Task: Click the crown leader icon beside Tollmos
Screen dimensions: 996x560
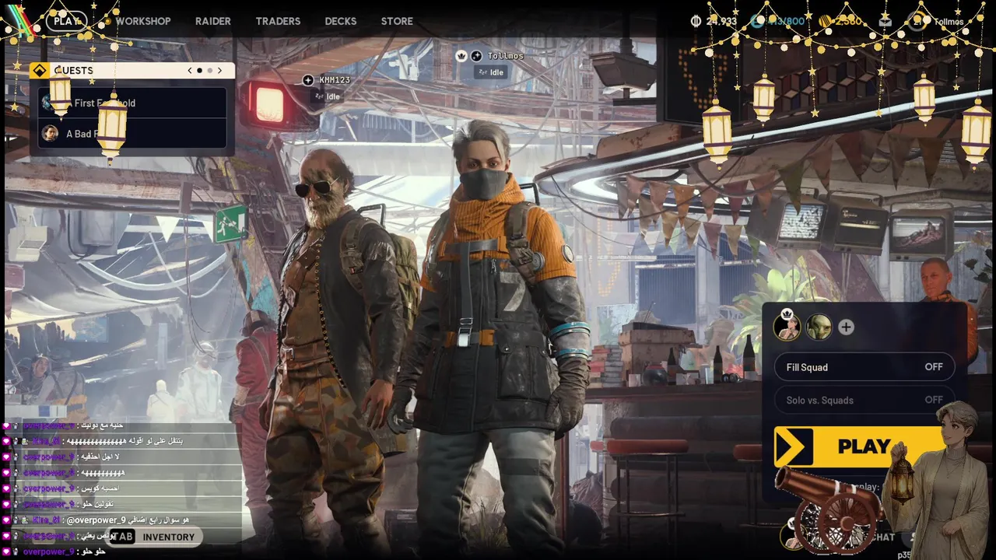Action: (461, 56)
